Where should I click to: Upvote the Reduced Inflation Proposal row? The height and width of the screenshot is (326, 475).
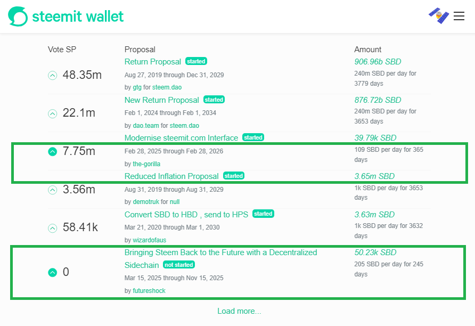(52, 190)
